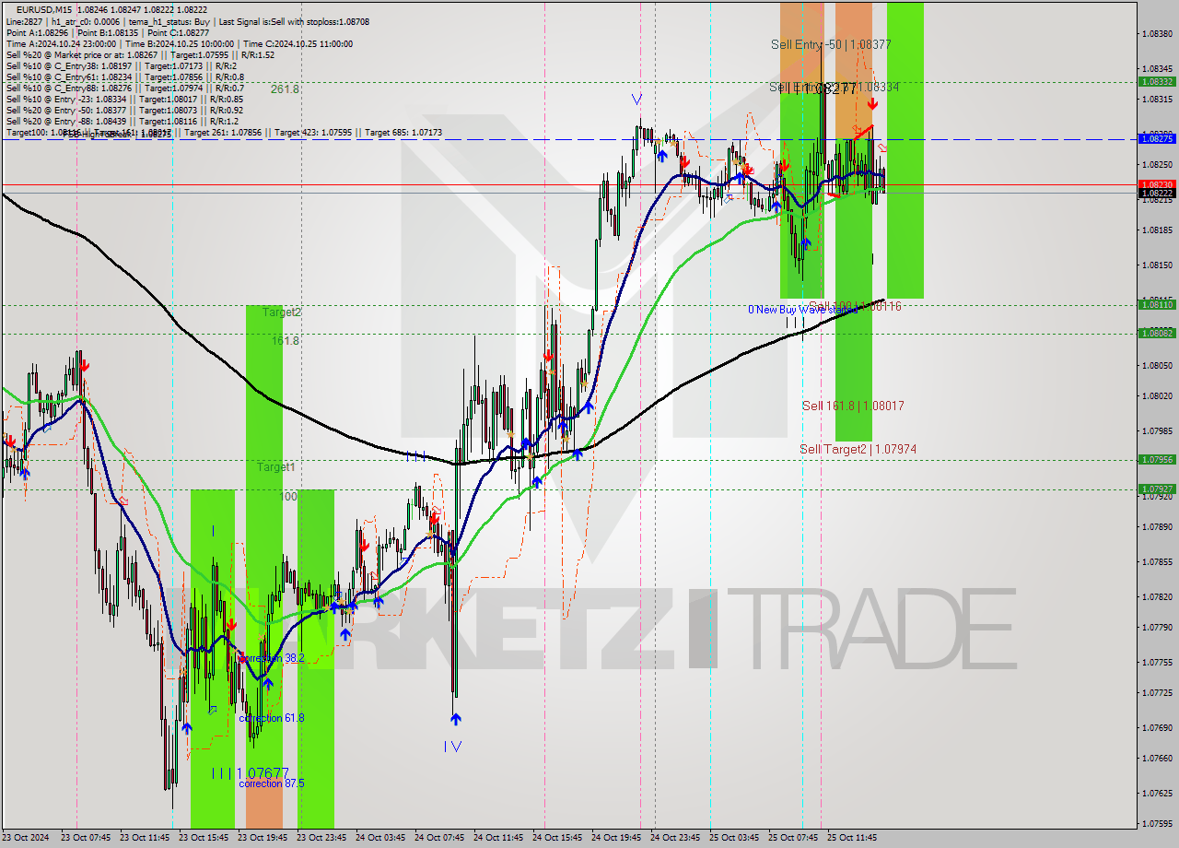Click the black 1.08222 current price tag

pos(1157,193)
